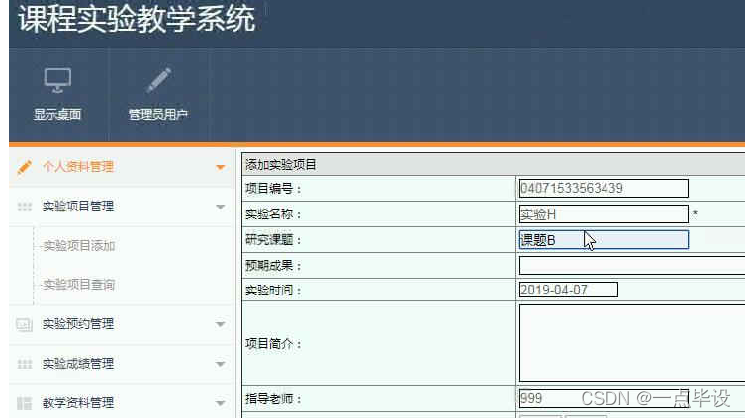Click the 研究课题 field containing 课题B

pyautogui.click(x=604, y=240)
